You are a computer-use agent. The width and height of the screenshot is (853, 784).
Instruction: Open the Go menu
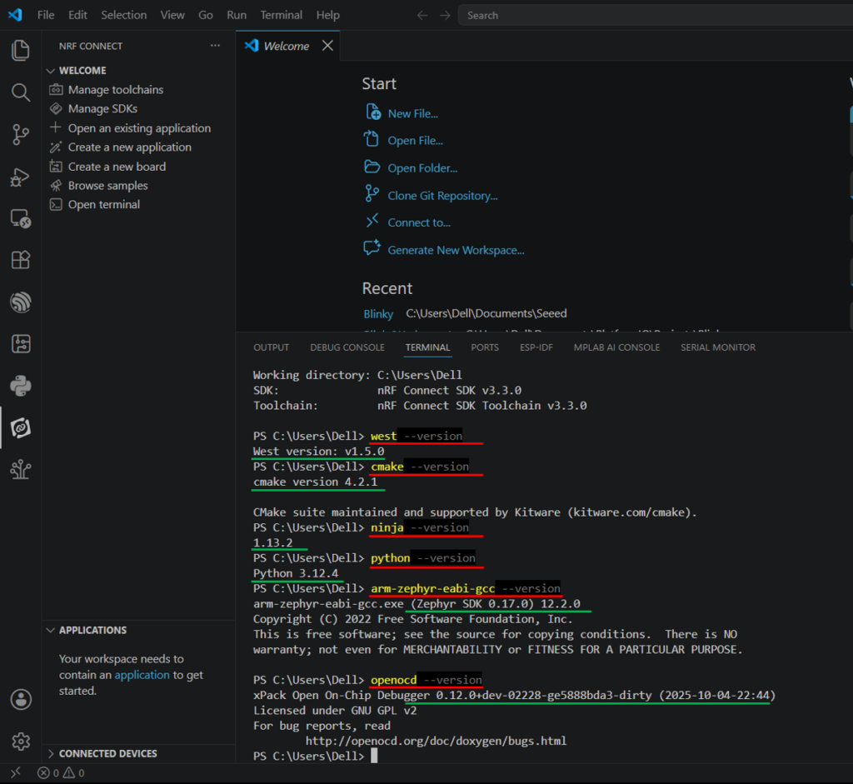[206, 15]
